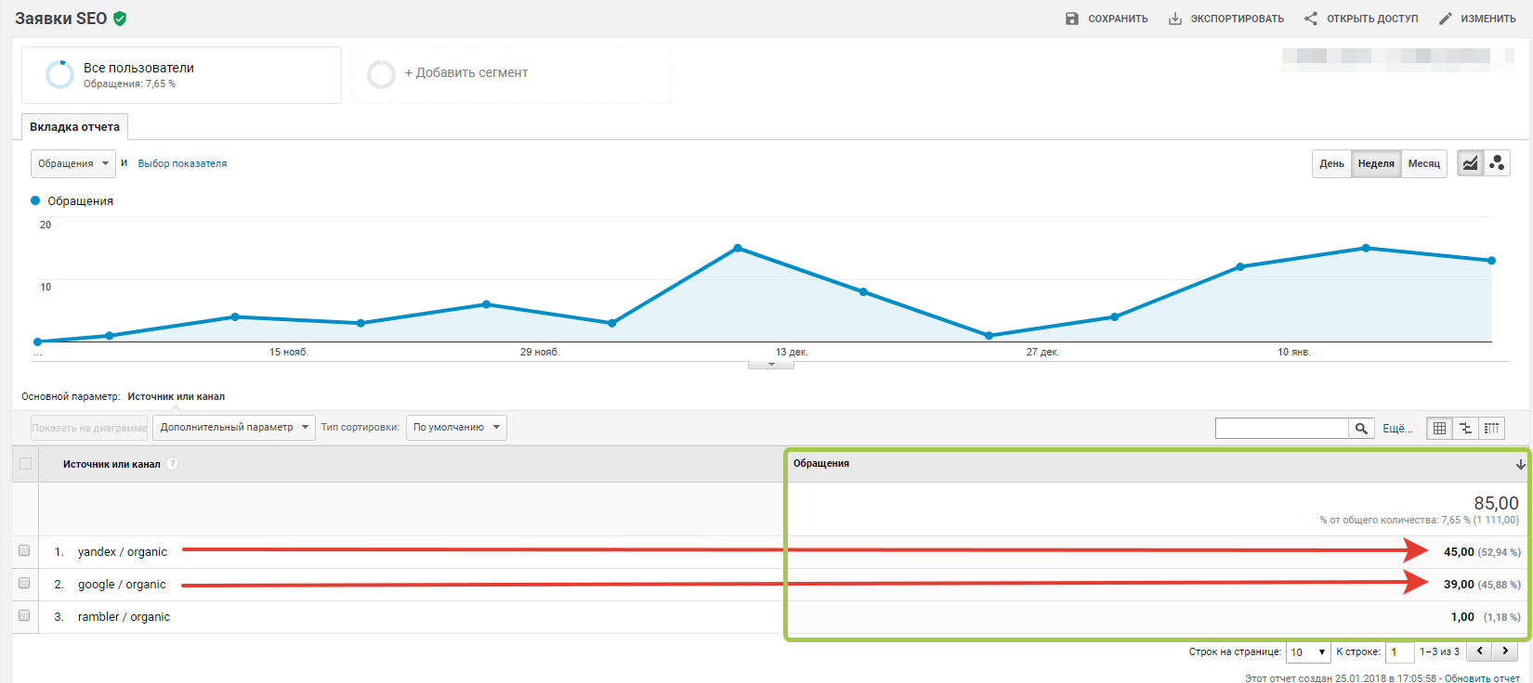Image resolution: width=1533 pixels, height=683 pixels.
Task: Click the share access icon
Action: [x=1311, y=19]
